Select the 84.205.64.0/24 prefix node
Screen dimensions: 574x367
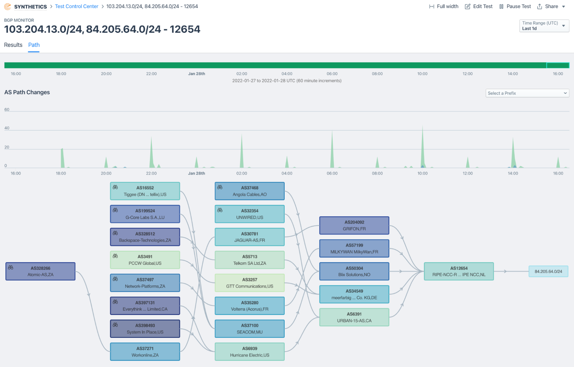(x=548, y=271)
